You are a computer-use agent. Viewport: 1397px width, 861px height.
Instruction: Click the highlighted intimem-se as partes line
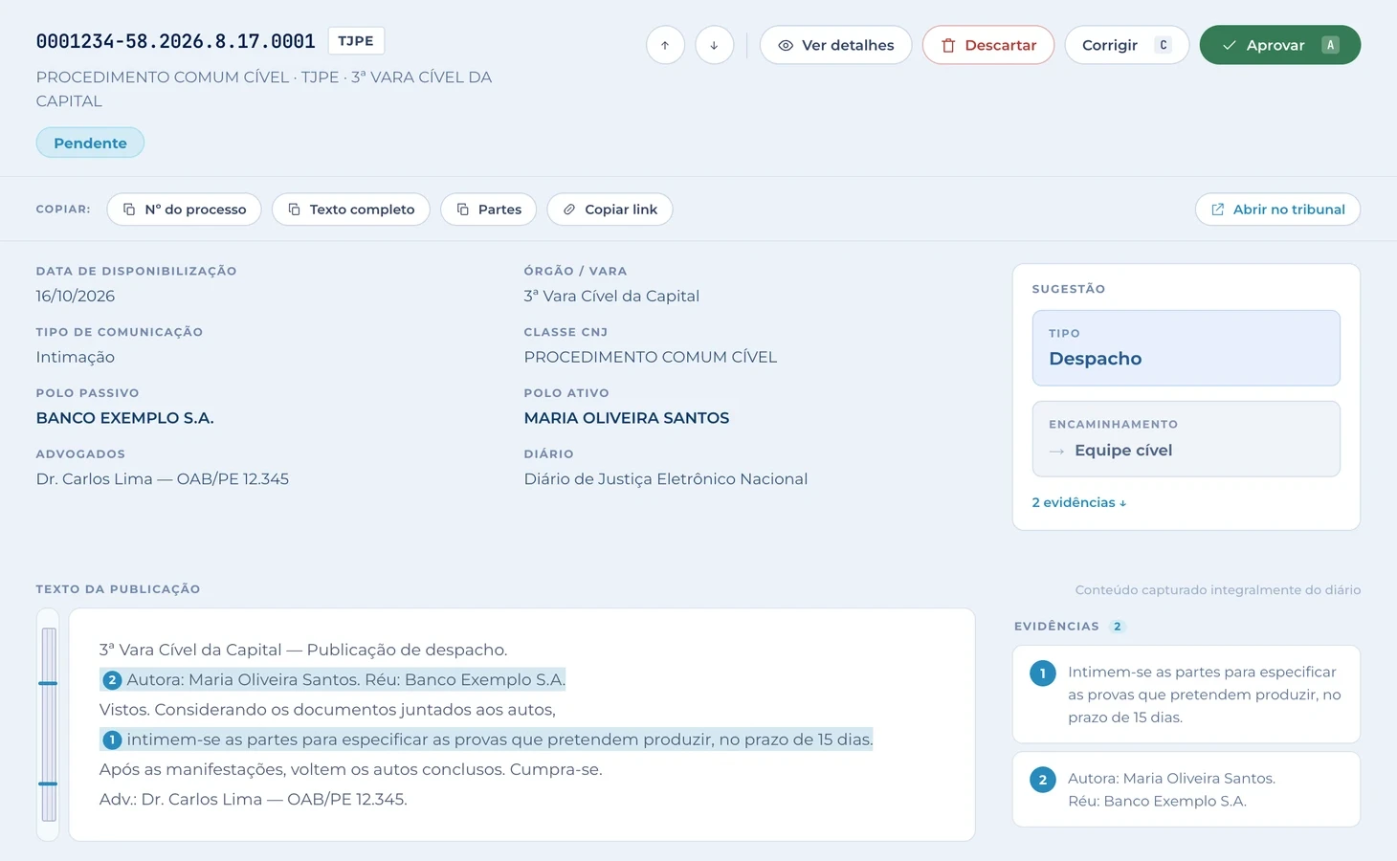point(486,740)
